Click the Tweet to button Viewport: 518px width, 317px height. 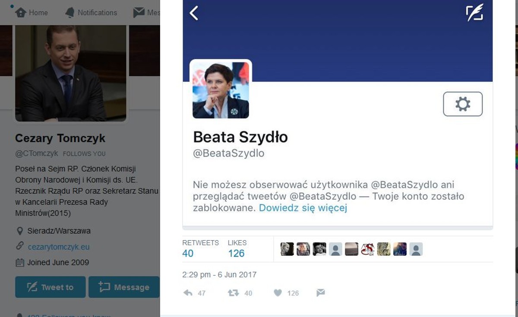pyautogui.click(x=50, y=287)
